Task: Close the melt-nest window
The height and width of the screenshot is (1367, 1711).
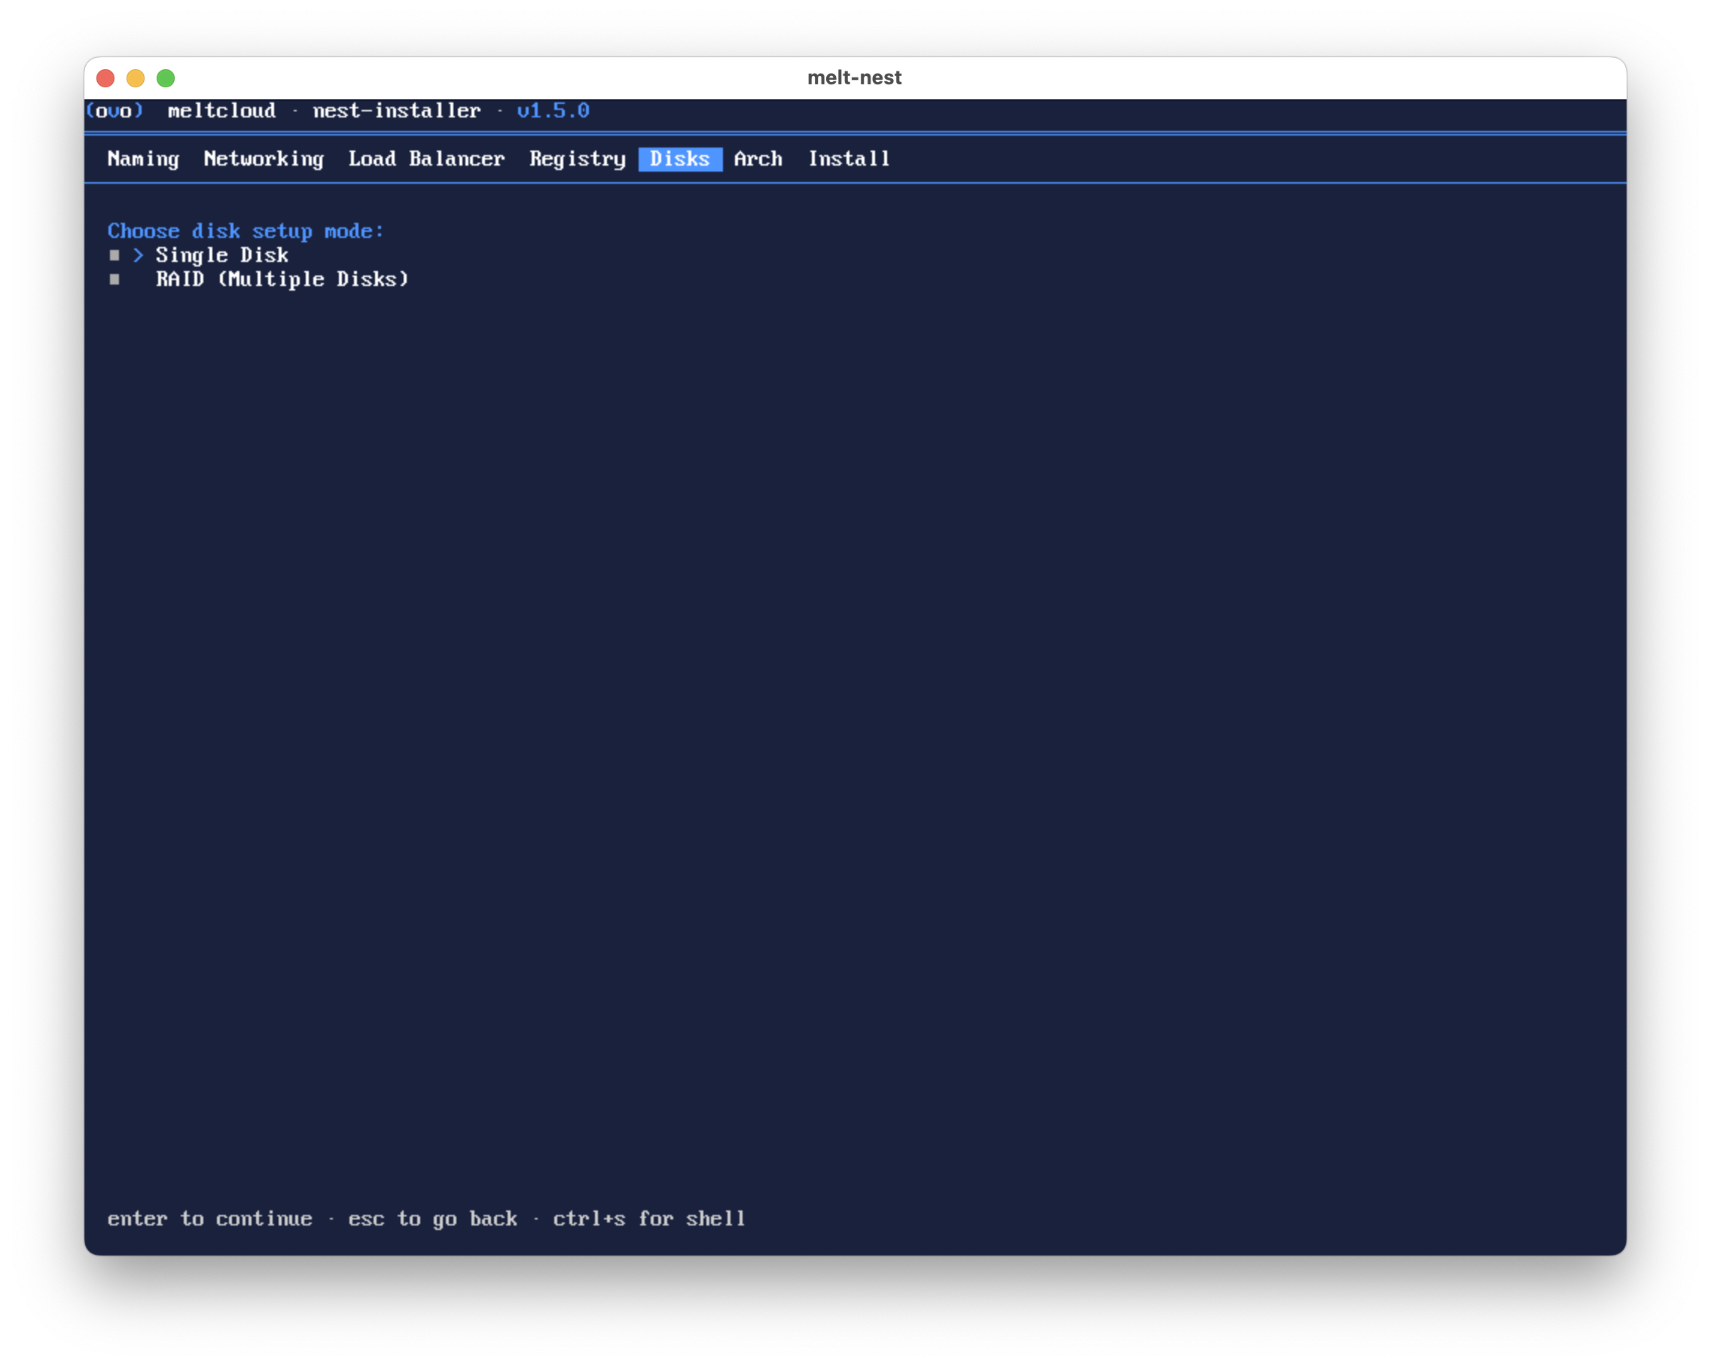Action: coord(105,78)
